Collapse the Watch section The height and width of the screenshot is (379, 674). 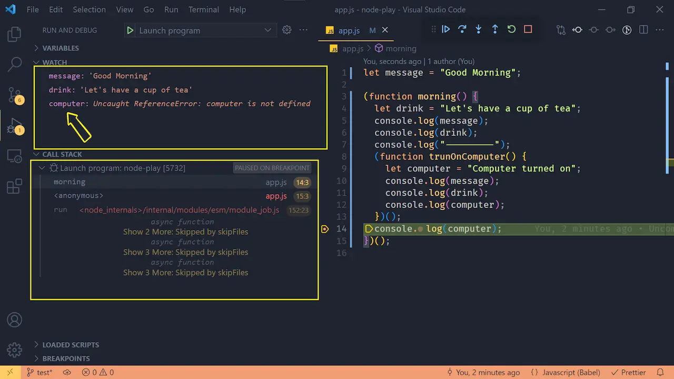point(55,62)
